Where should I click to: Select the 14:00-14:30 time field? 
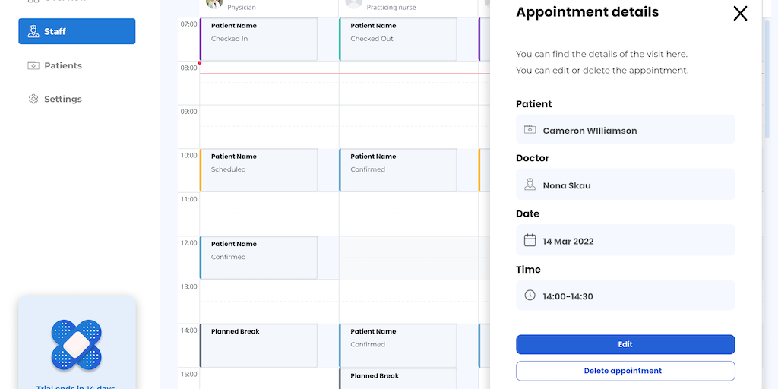coord(625,296)
